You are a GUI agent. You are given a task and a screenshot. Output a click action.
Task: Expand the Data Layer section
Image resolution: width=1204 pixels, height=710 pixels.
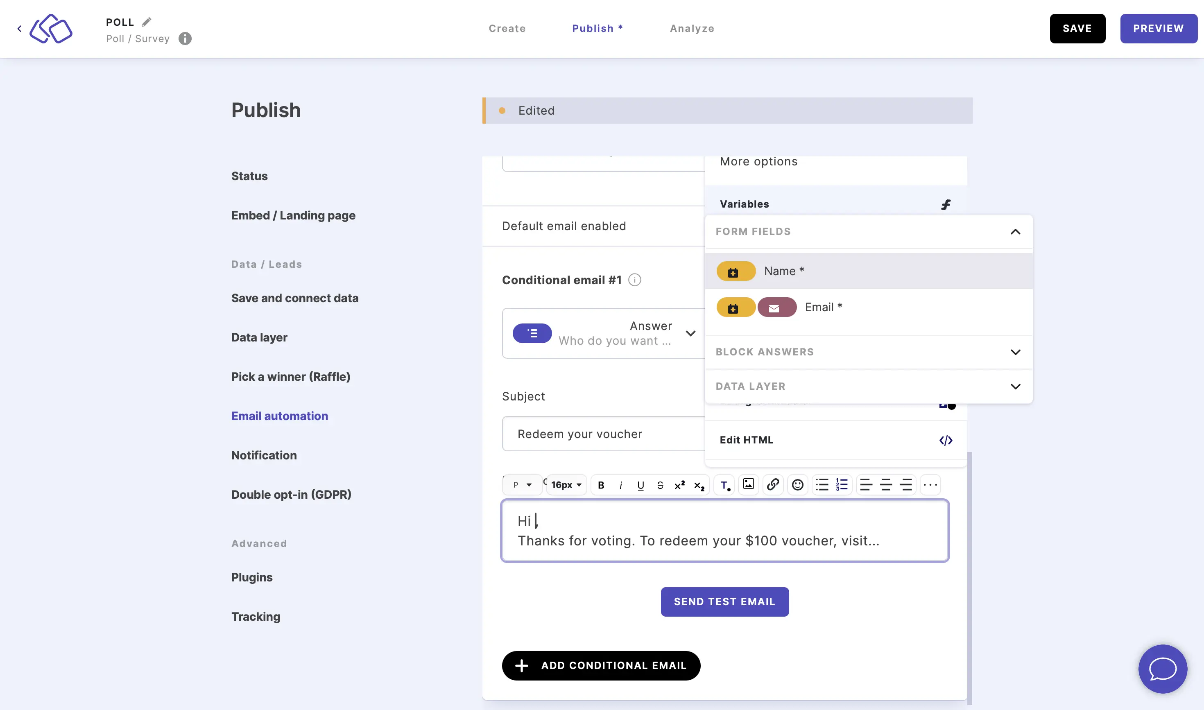tap(1015, 387)
